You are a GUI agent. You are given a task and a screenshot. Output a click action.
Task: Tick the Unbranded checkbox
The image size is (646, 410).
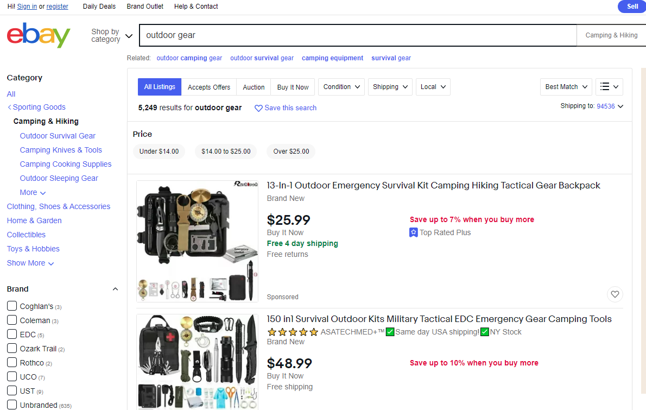point(12,405)
